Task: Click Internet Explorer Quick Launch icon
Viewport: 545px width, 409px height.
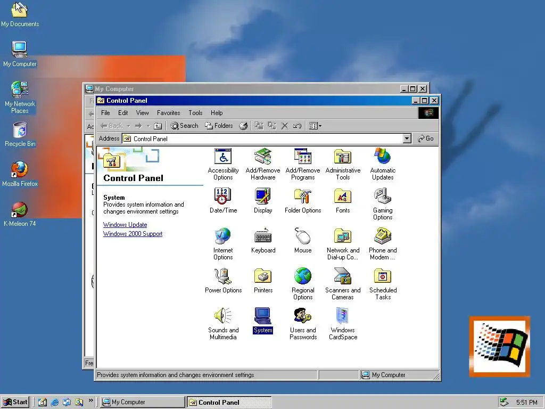Action: [x=55, y=403]
